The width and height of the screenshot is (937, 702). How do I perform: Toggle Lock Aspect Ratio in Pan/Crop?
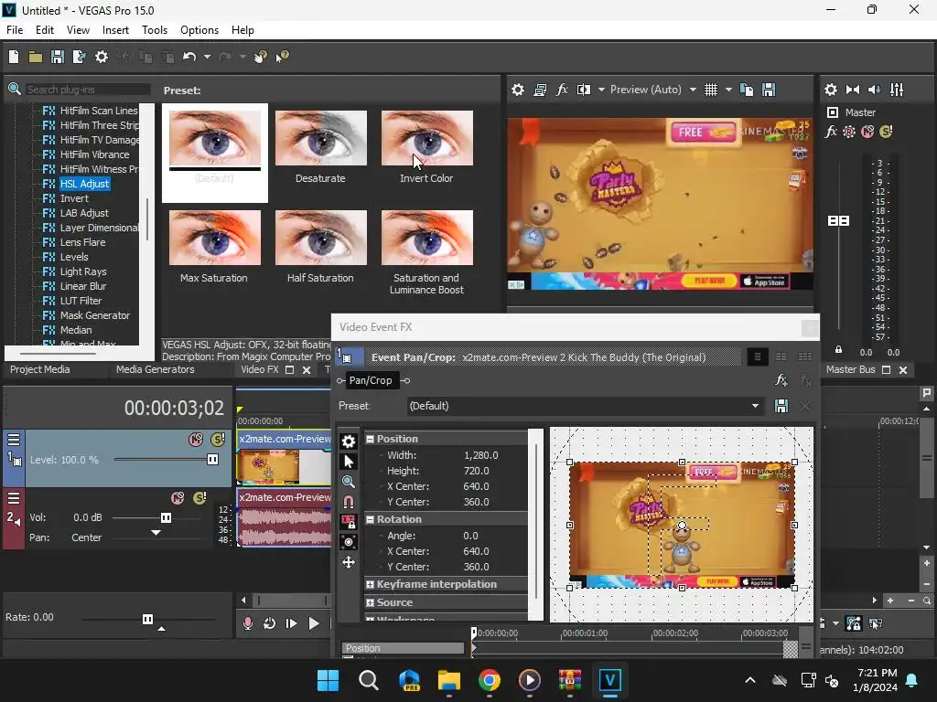pyautogui.click(x=349, y=522)
